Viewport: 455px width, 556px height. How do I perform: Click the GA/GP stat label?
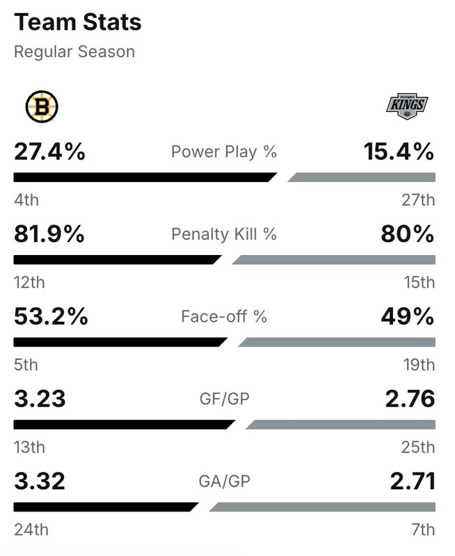[x=224, y=481]
